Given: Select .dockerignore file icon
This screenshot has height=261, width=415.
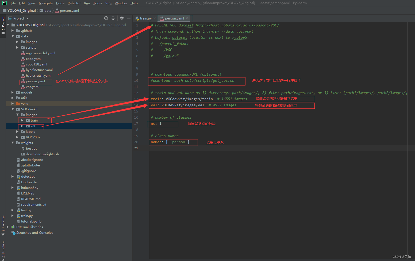Looking at the screenshot, I should tap(18, 160).
